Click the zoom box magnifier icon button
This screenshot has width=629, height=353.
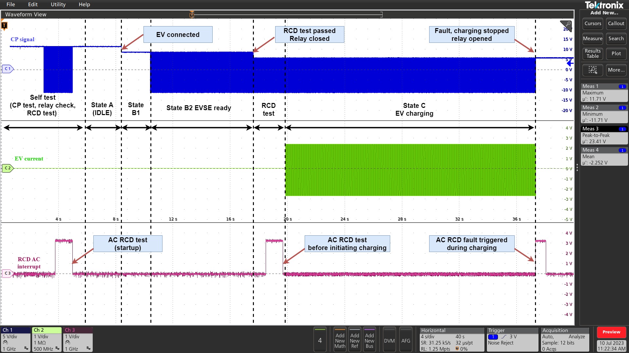coord(593,70)
